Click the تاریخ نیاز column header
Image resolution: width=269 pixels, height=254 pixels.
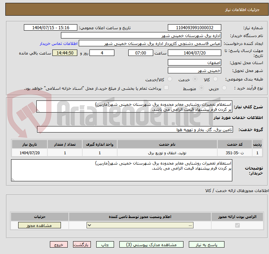click(30, 144)
